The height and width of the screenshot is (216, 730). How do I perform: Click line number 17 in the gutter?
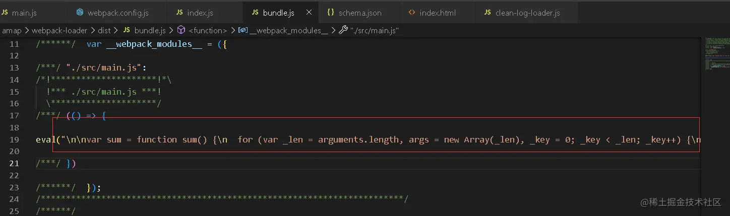coord(14,115)
